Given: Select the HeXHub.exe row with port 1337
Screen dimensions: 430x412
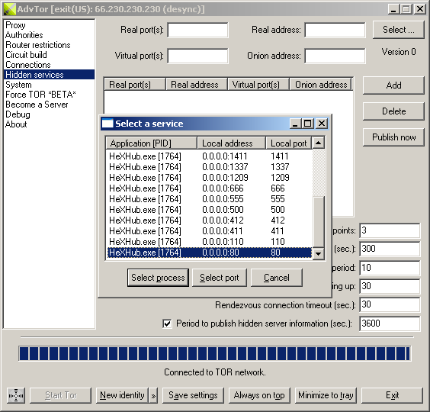Looking at the screenshot, I should (x=209, y=167).
